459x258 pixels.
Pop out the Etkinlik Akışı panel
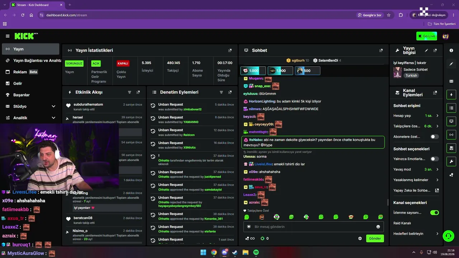(x=138, y=92)
